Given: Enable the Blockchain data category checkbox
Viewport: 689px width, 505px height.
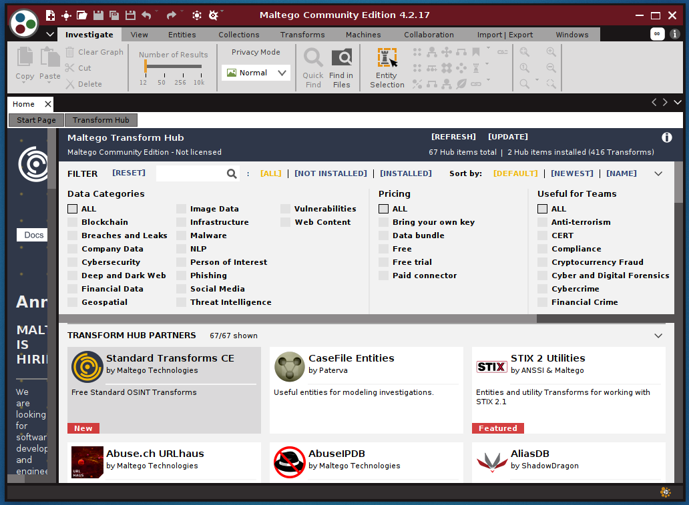Looking at the screenshot, I should [x=72, y=222].
